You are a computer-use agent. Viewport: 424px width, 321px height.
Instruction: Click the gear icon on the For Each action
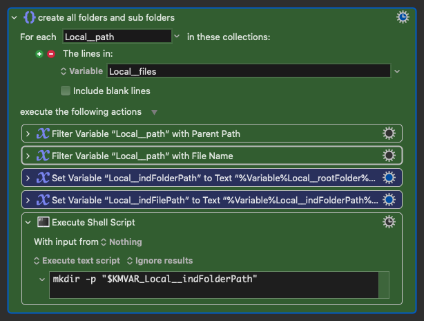pos(403,17)
